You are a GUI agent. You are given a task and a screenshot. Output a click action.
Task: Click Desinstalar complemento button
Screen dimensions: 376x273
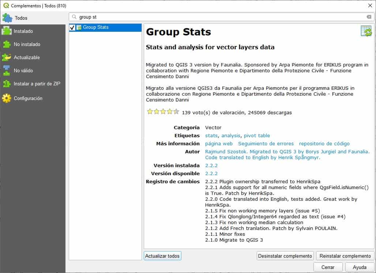[x=285, y=256]
